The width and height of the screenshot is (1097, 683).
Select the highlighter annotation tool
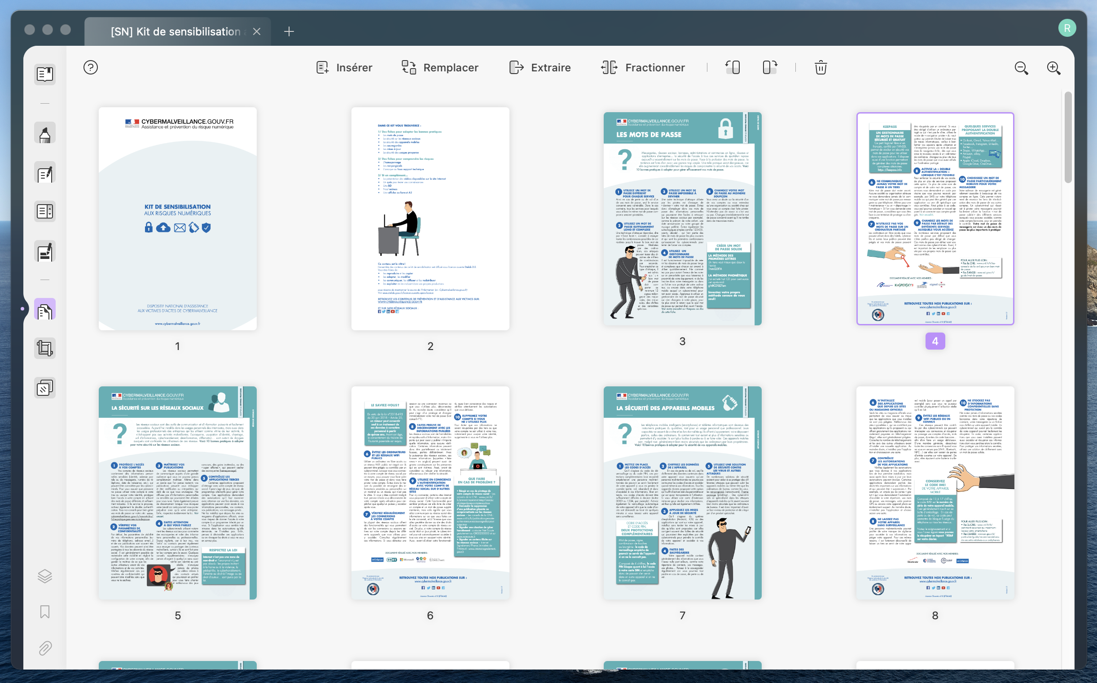pos(45,133)
